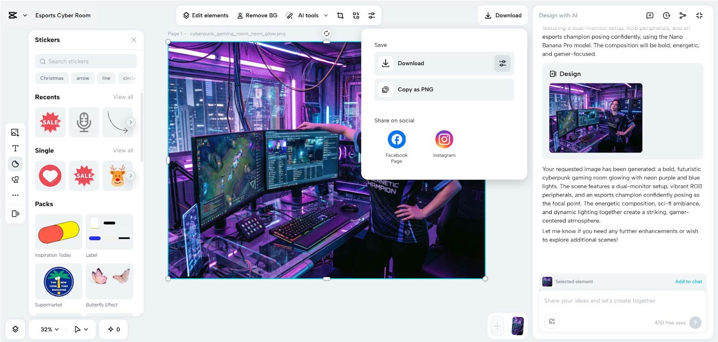
Task: Click View all next to Recents
Action: click(123, 97)
